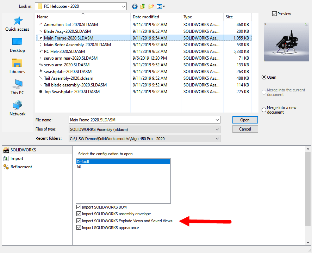Click the Cancel button

[x=245, y=129]
